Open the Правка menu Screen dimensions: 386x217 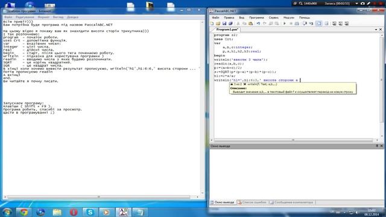(x=229, y=17)
